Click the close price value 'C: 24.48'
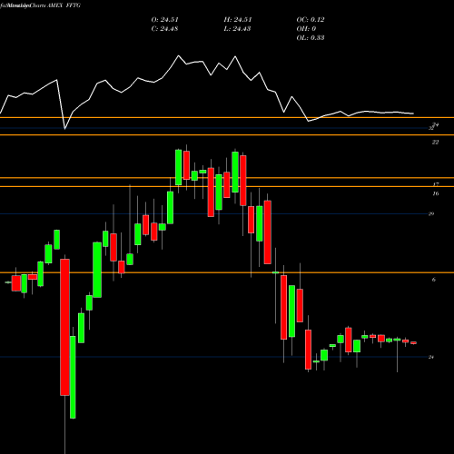Image resolution: width=454 pixels, height=454 pixels. coord(164,28)
